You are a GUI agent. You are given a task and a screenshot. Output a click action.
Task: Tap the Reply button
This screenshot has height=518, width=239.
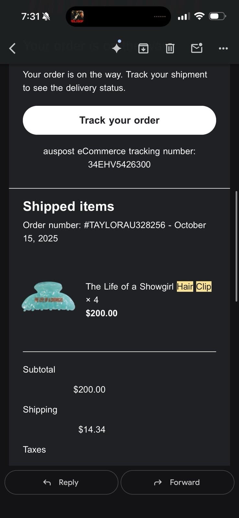(62, 482)
